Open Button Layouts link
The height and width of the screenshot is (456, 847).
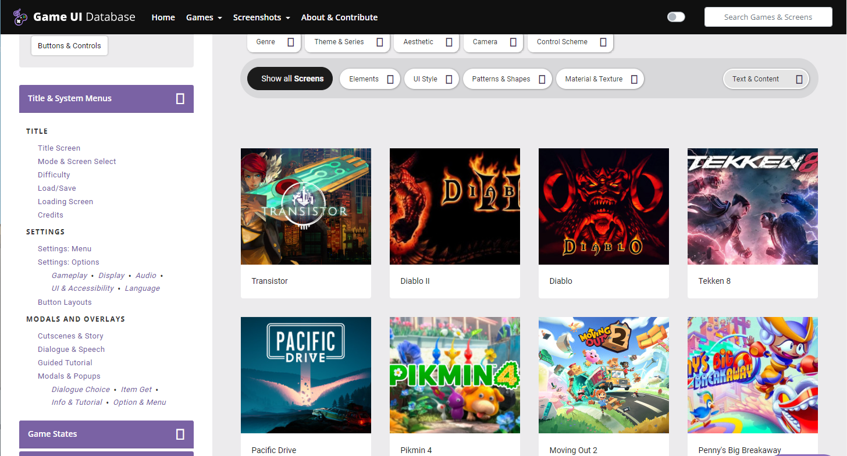click(x=65, y=302)
